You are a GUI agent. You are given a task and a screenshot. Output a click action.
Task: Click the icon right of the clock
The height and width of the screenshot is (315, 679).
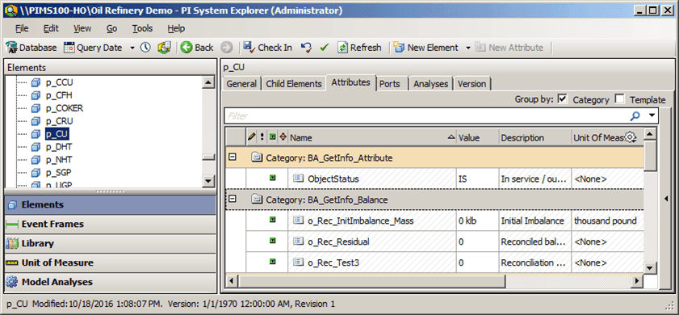coord(164,48)
